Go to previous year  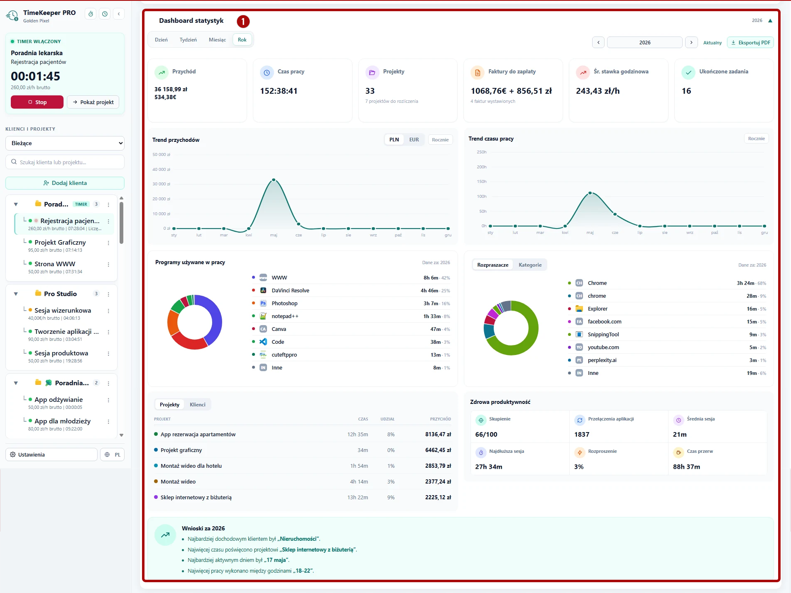tap(598, 42)
